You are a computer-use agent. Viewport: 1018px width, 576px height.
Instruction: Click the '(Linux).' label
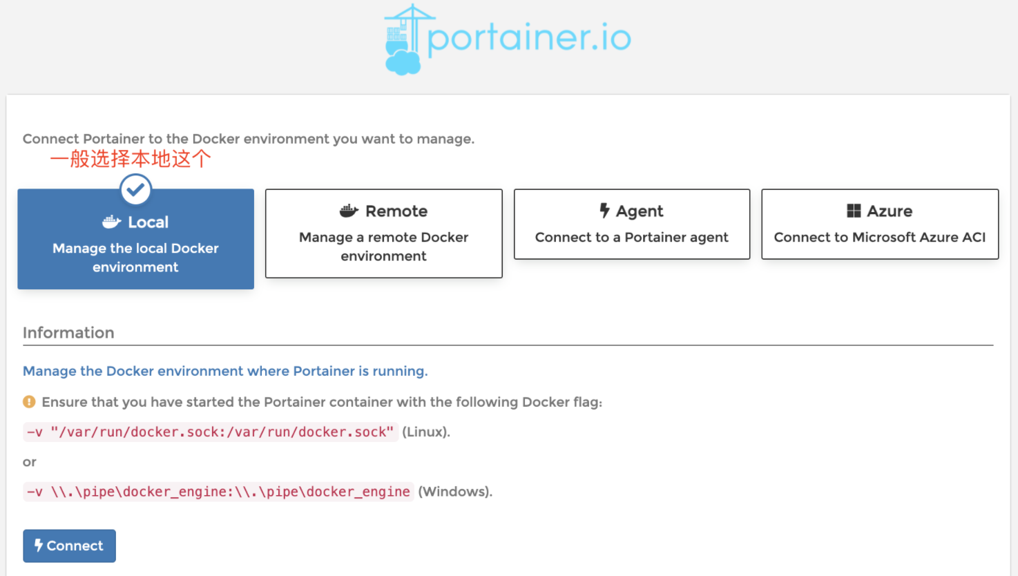[426, 432]
